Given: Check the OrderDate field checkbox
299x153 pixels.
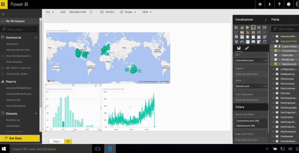Looking at the screenshot, I should (x=276, y=55).
